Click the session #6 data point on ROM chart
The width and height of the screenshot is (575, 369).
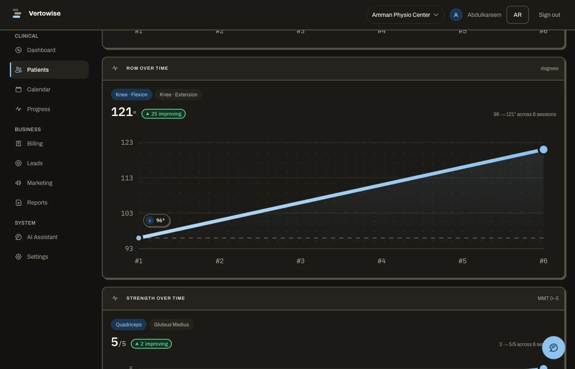point(543,150)
